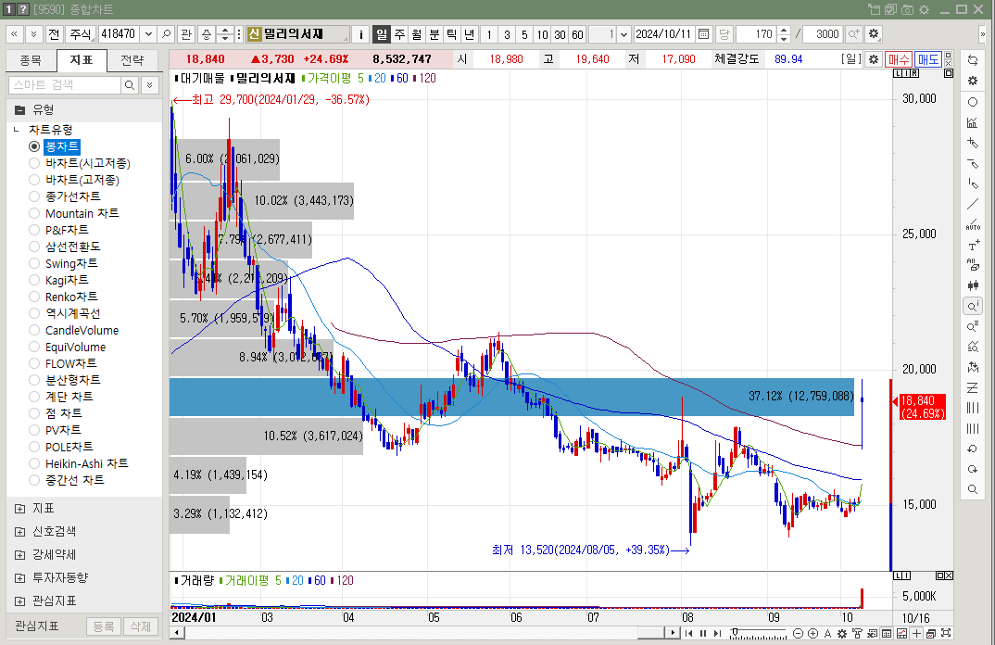Click the bottom toolbar gear settings icon

coord(842,634)
